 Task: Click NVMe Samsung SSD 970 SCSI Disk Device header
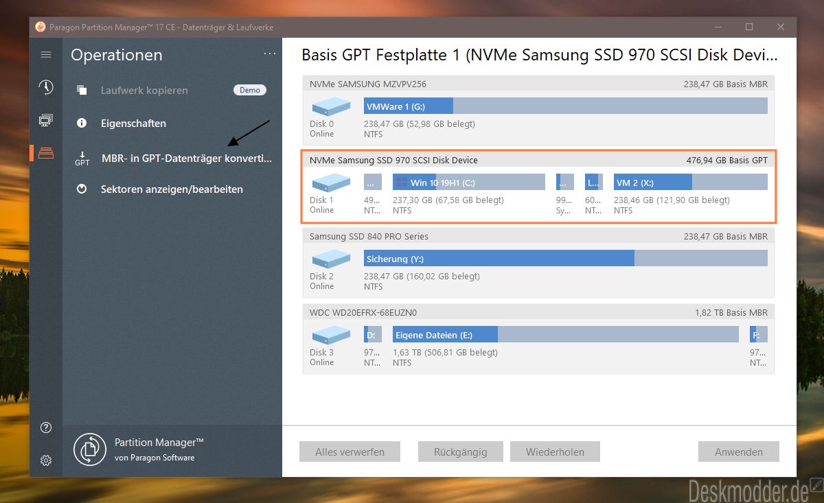(538, 160)
